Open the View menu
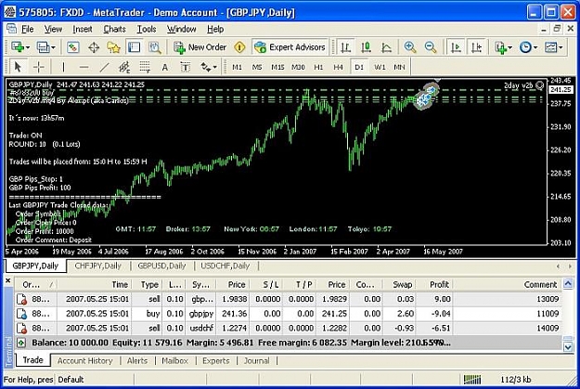 point(53,29)
